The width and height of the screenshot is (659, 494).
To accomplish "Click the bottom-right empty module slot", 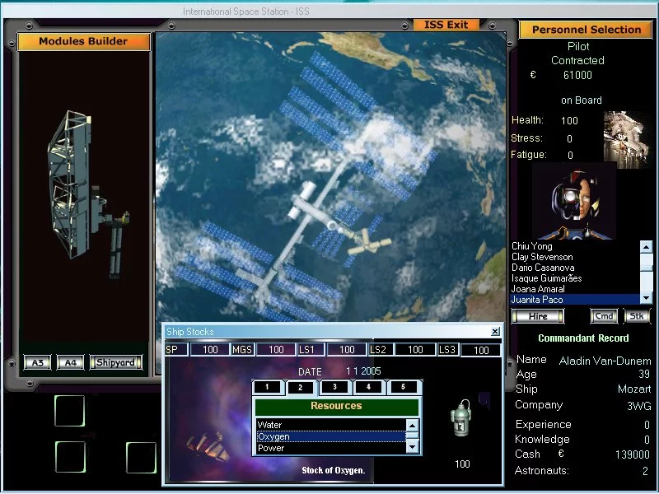I will tap(141, 458).
